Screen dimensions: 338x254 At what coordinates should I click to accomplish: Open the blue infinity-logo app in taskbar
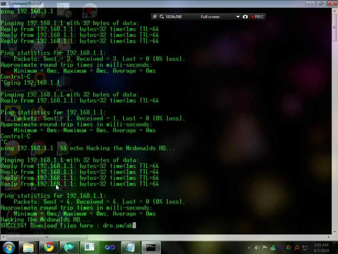(110, 247)
